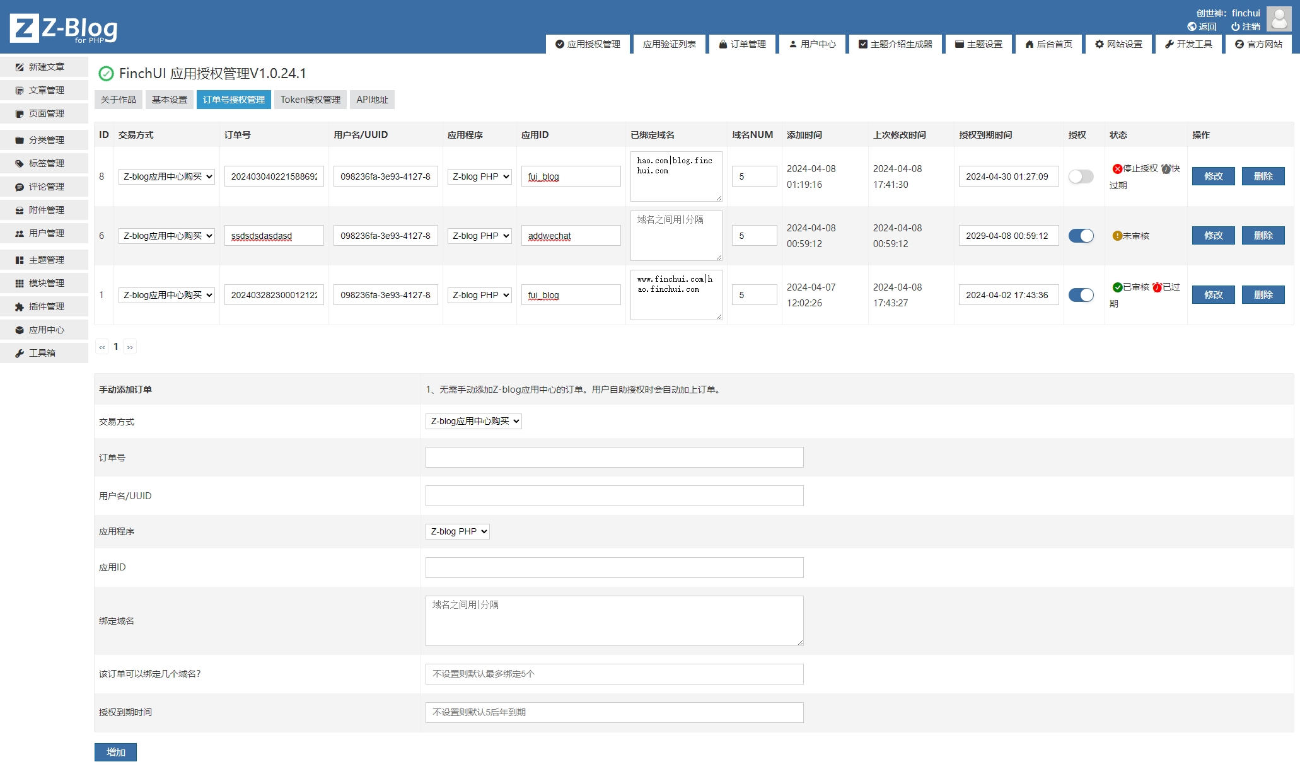Open 官方网站 top menu
This screenshot has width=1300, height=774.
1258,44
